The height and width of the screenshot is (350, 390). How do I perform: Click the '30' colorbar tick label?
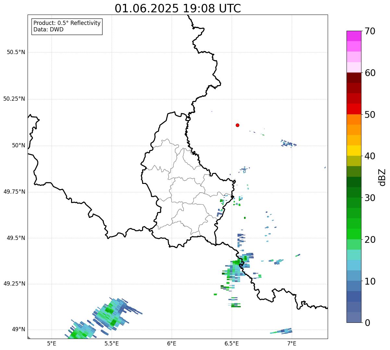370,198
